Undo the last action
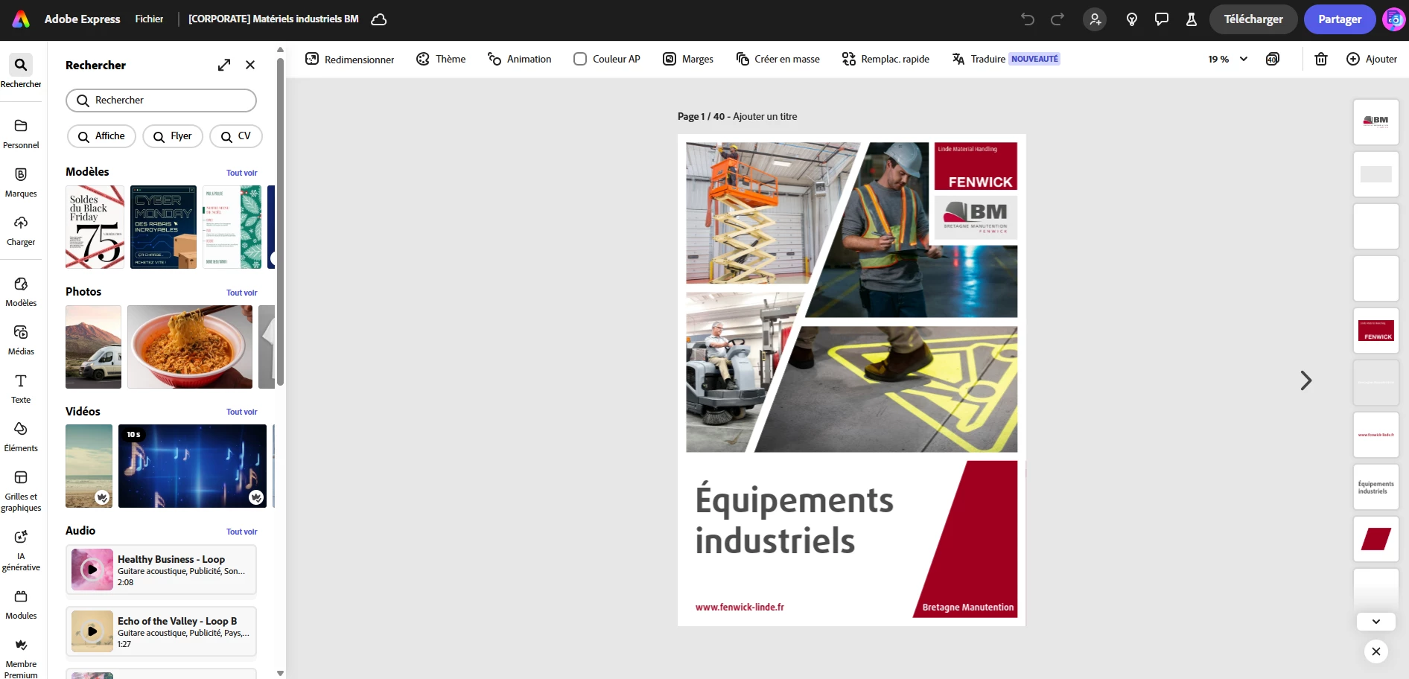Image resolution: width=1409 pixels, height=679 pixels. pos(1028,19)
